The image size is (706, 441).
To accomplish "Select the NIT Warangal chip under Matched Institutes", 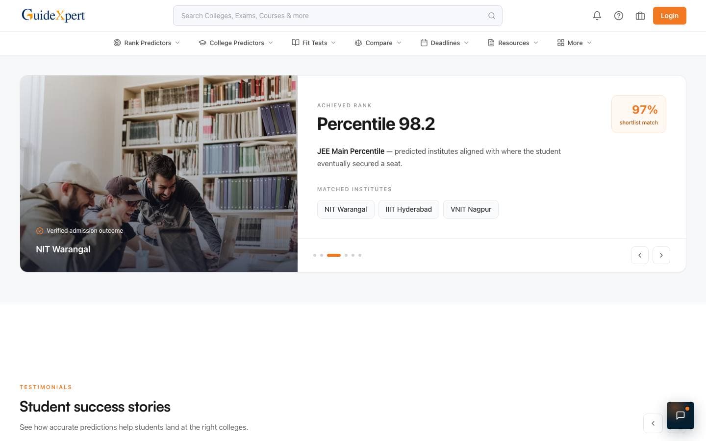I will click(346, 209).
